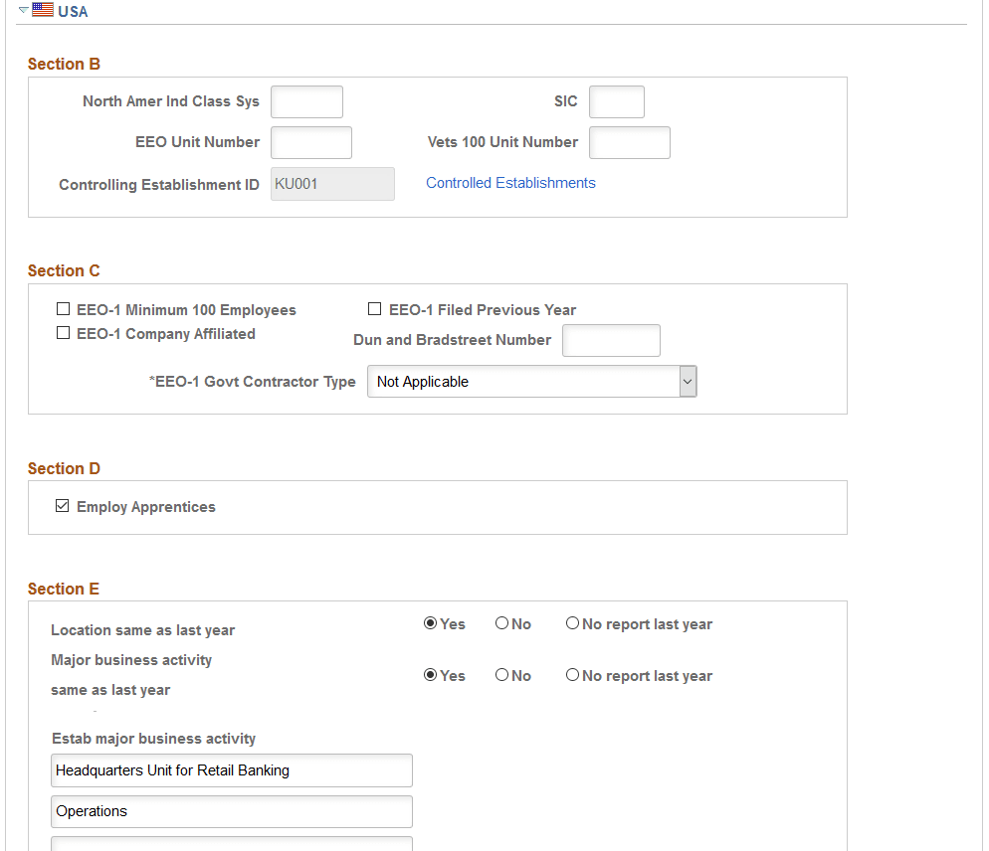Uncheck Employ Apprentices in Section D
This screenshot has width=989, height=851.
point(63,505)
